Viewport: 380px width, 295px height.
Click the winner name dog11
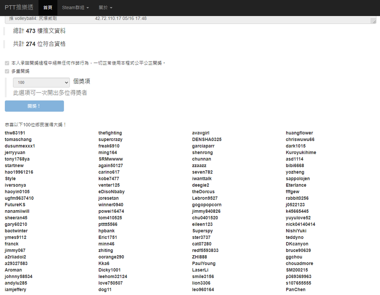[105, 290]
